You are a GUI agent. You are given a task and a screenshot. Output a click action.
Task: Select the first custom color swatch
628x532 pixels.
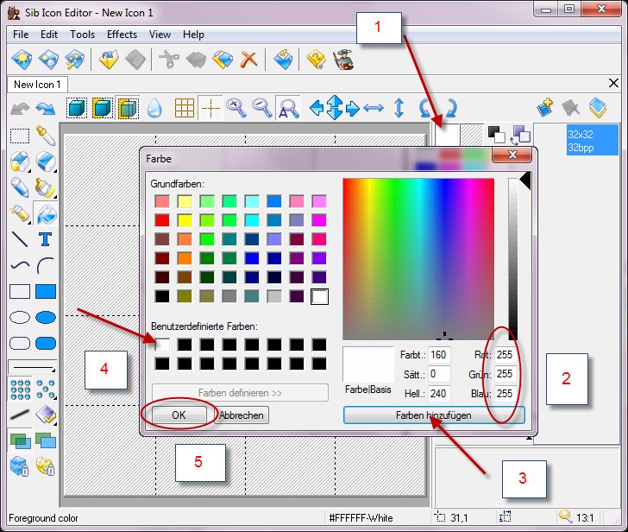click(162, 345)
